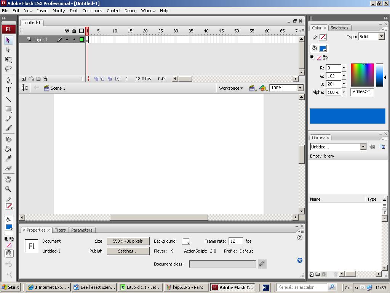Switch to the Parameters tab
Image resolution: width=390 pixels, height=293 pixels.
click(82, 230)
